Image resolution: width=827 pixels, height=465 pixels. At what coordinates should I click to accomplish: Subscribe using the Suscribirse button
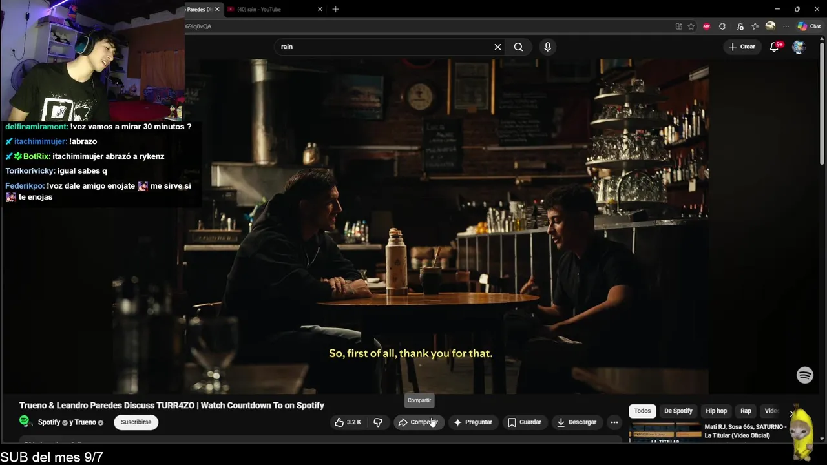[x=136, y=422]
